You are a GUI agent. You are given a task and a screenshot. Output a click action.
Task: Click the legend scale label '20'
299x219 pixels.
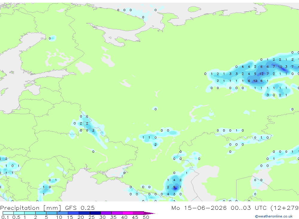point(81,217)
